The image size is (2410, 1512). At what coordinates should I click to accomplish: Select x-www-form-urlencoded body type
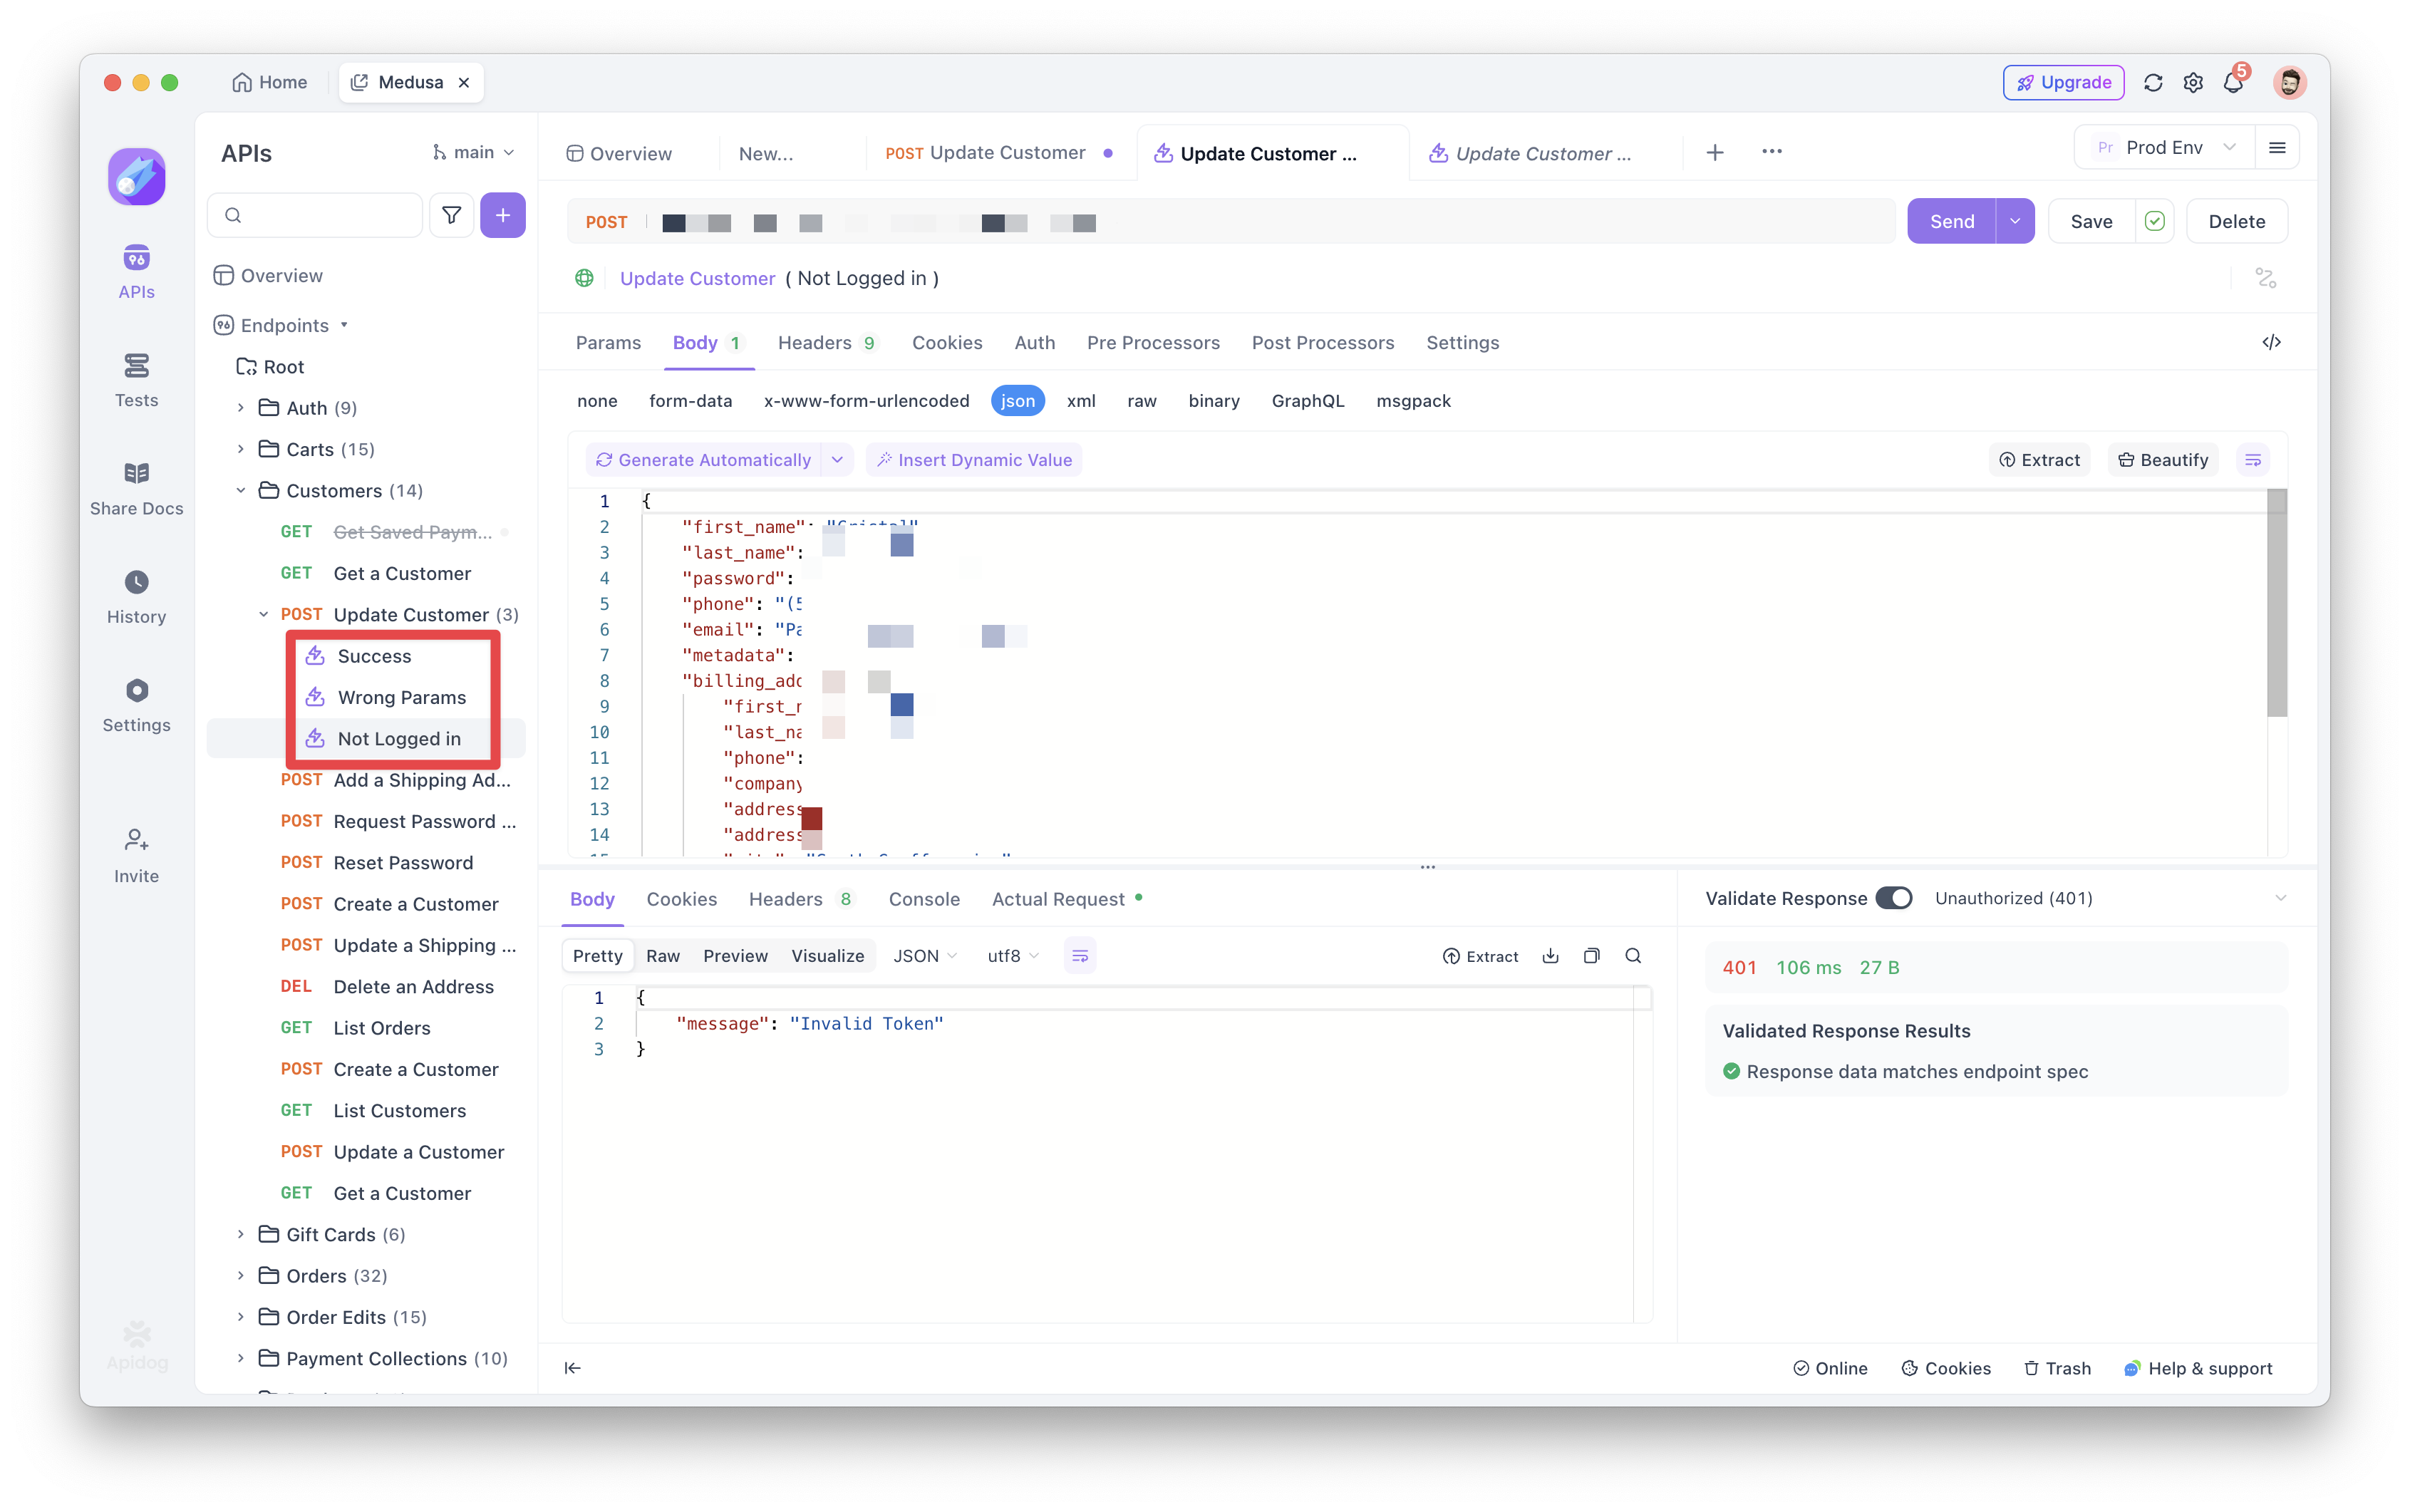click(x=866, y=401)
